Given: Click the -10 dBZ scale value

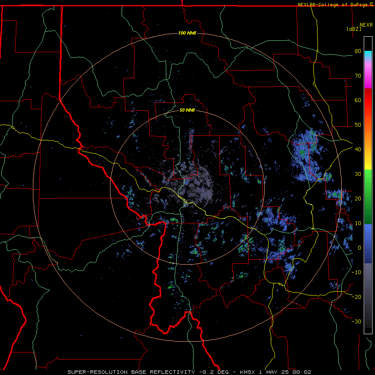Looking at the screenshot, I should coord(356,272).
